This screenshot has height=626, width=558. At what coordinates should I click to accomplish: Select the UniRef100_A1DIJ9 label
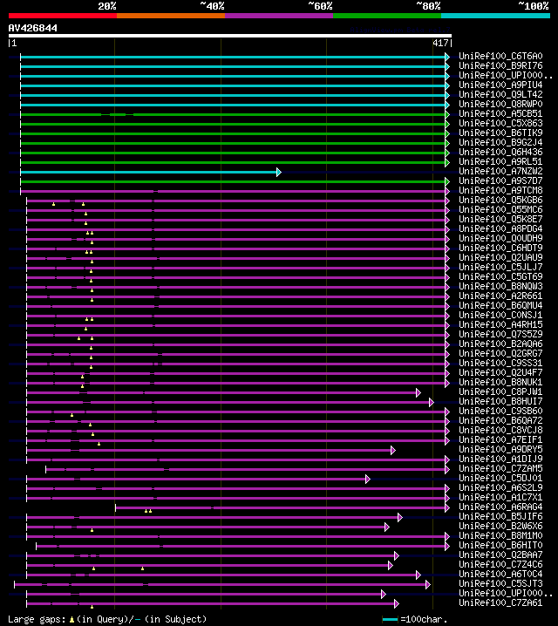click(500, 459)
